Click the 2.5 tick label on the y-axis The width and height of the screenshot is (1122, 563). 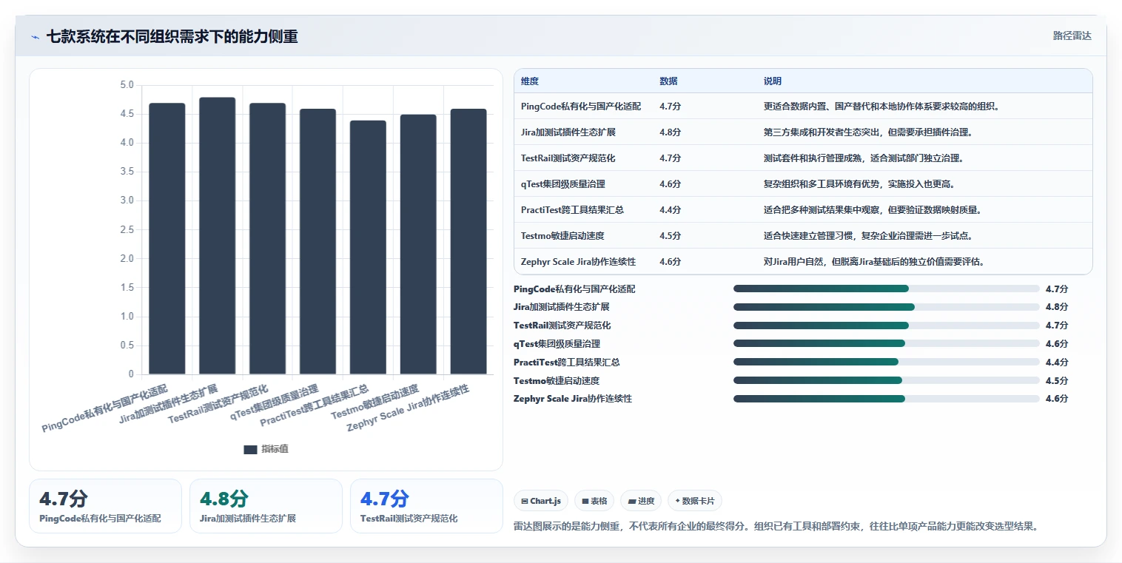[x=127, y=229]
